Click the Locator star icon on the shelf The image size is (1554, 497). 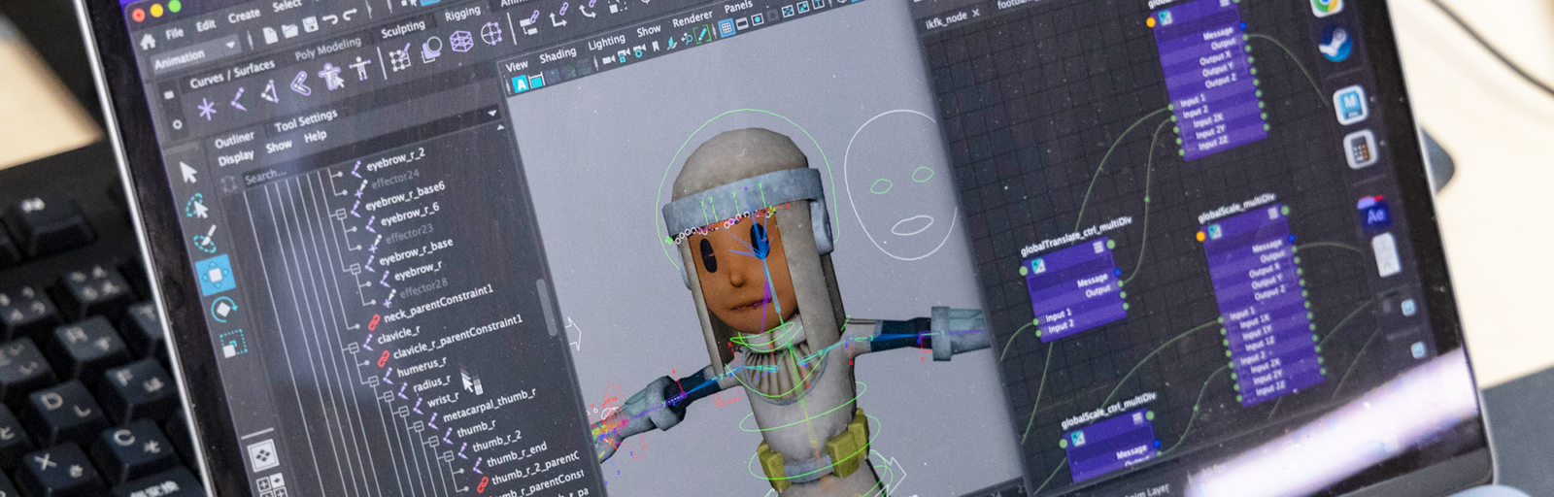coord(207,109)
